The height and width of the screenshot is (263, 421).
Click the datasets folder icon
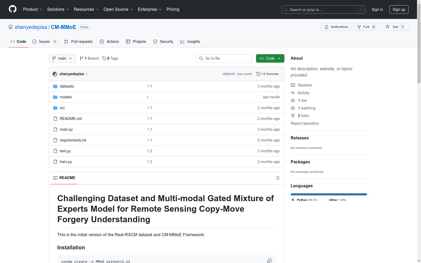(x=55, y=86)
